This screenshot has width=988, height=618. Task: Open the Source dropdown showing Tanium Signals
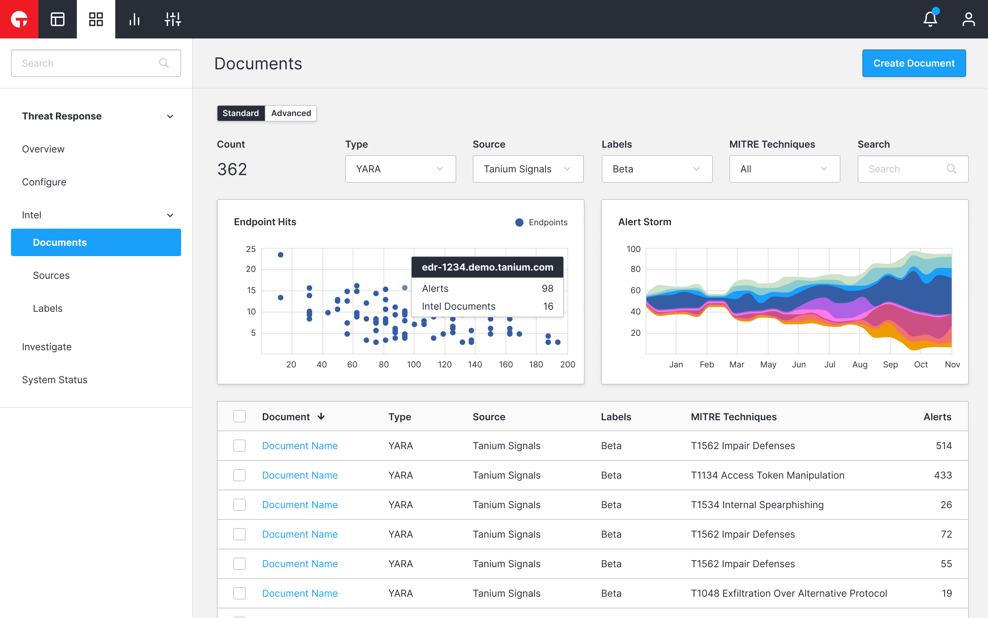[528, 169]
